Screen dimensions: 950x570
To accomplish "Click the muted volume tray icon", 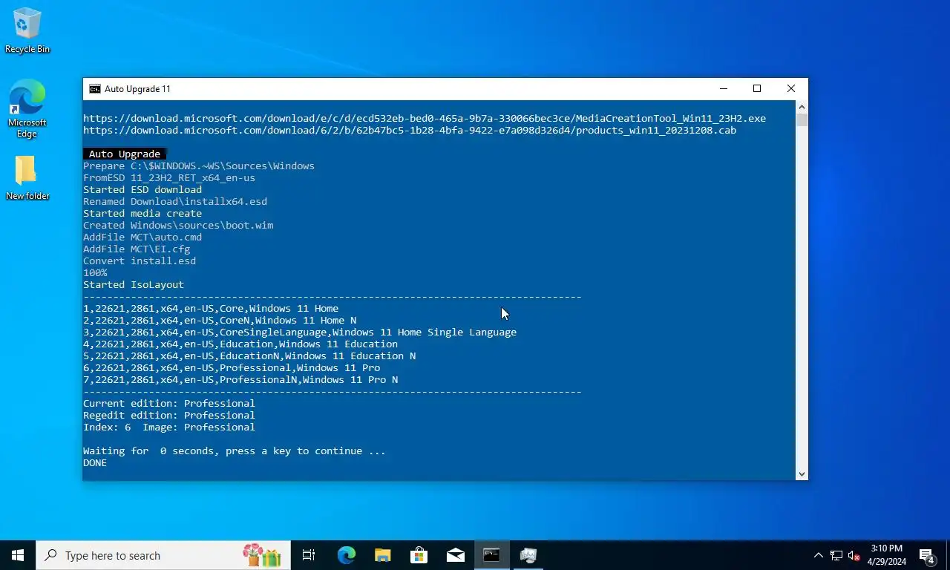I will click(854, 555).
